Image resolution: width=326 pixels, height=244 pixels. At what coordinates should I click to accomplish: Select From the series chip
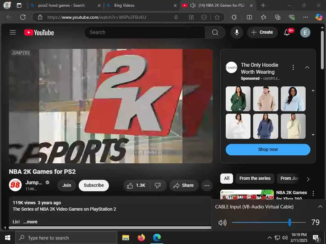(x=255, y=179)
